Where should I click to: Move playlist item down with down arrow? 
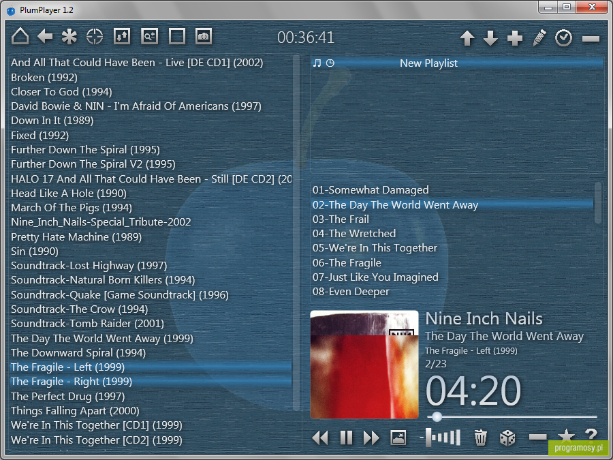[490, 38]
